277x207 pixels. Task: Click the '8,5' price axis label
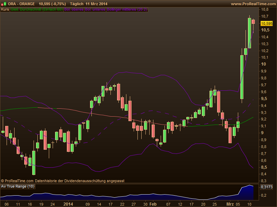pyautogui.click(x=264, y=167)
